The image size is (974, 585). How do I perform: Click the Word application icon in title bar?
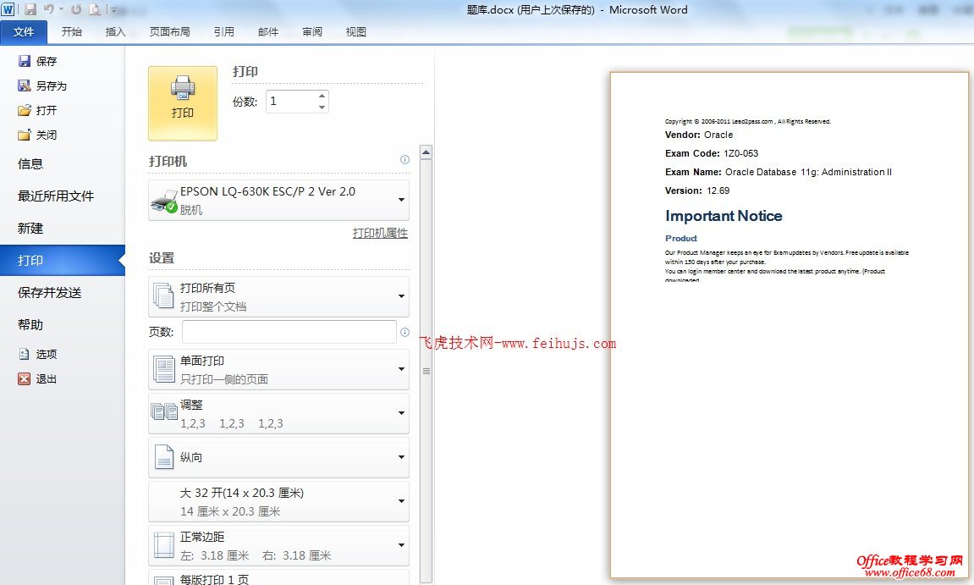click(x=8, y=9)
